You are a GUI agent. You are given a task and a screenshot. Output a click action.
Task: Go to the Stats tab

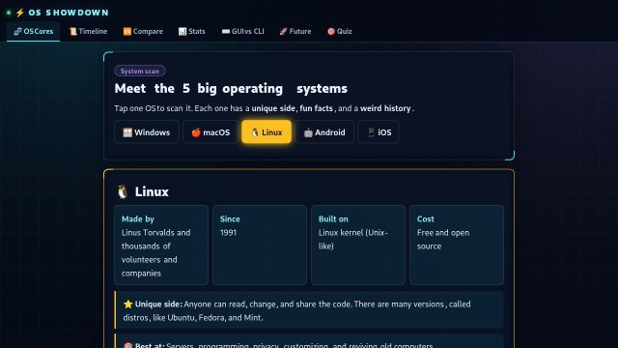click(x=191, y=31)
